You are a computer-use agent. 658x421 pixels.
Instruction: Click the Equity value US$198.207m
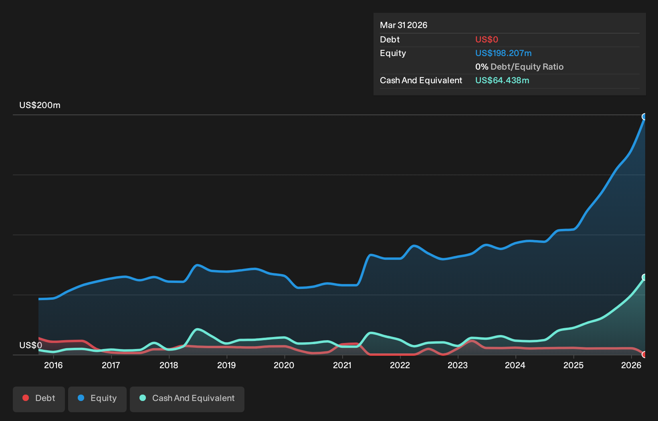[x=503, y=53]
